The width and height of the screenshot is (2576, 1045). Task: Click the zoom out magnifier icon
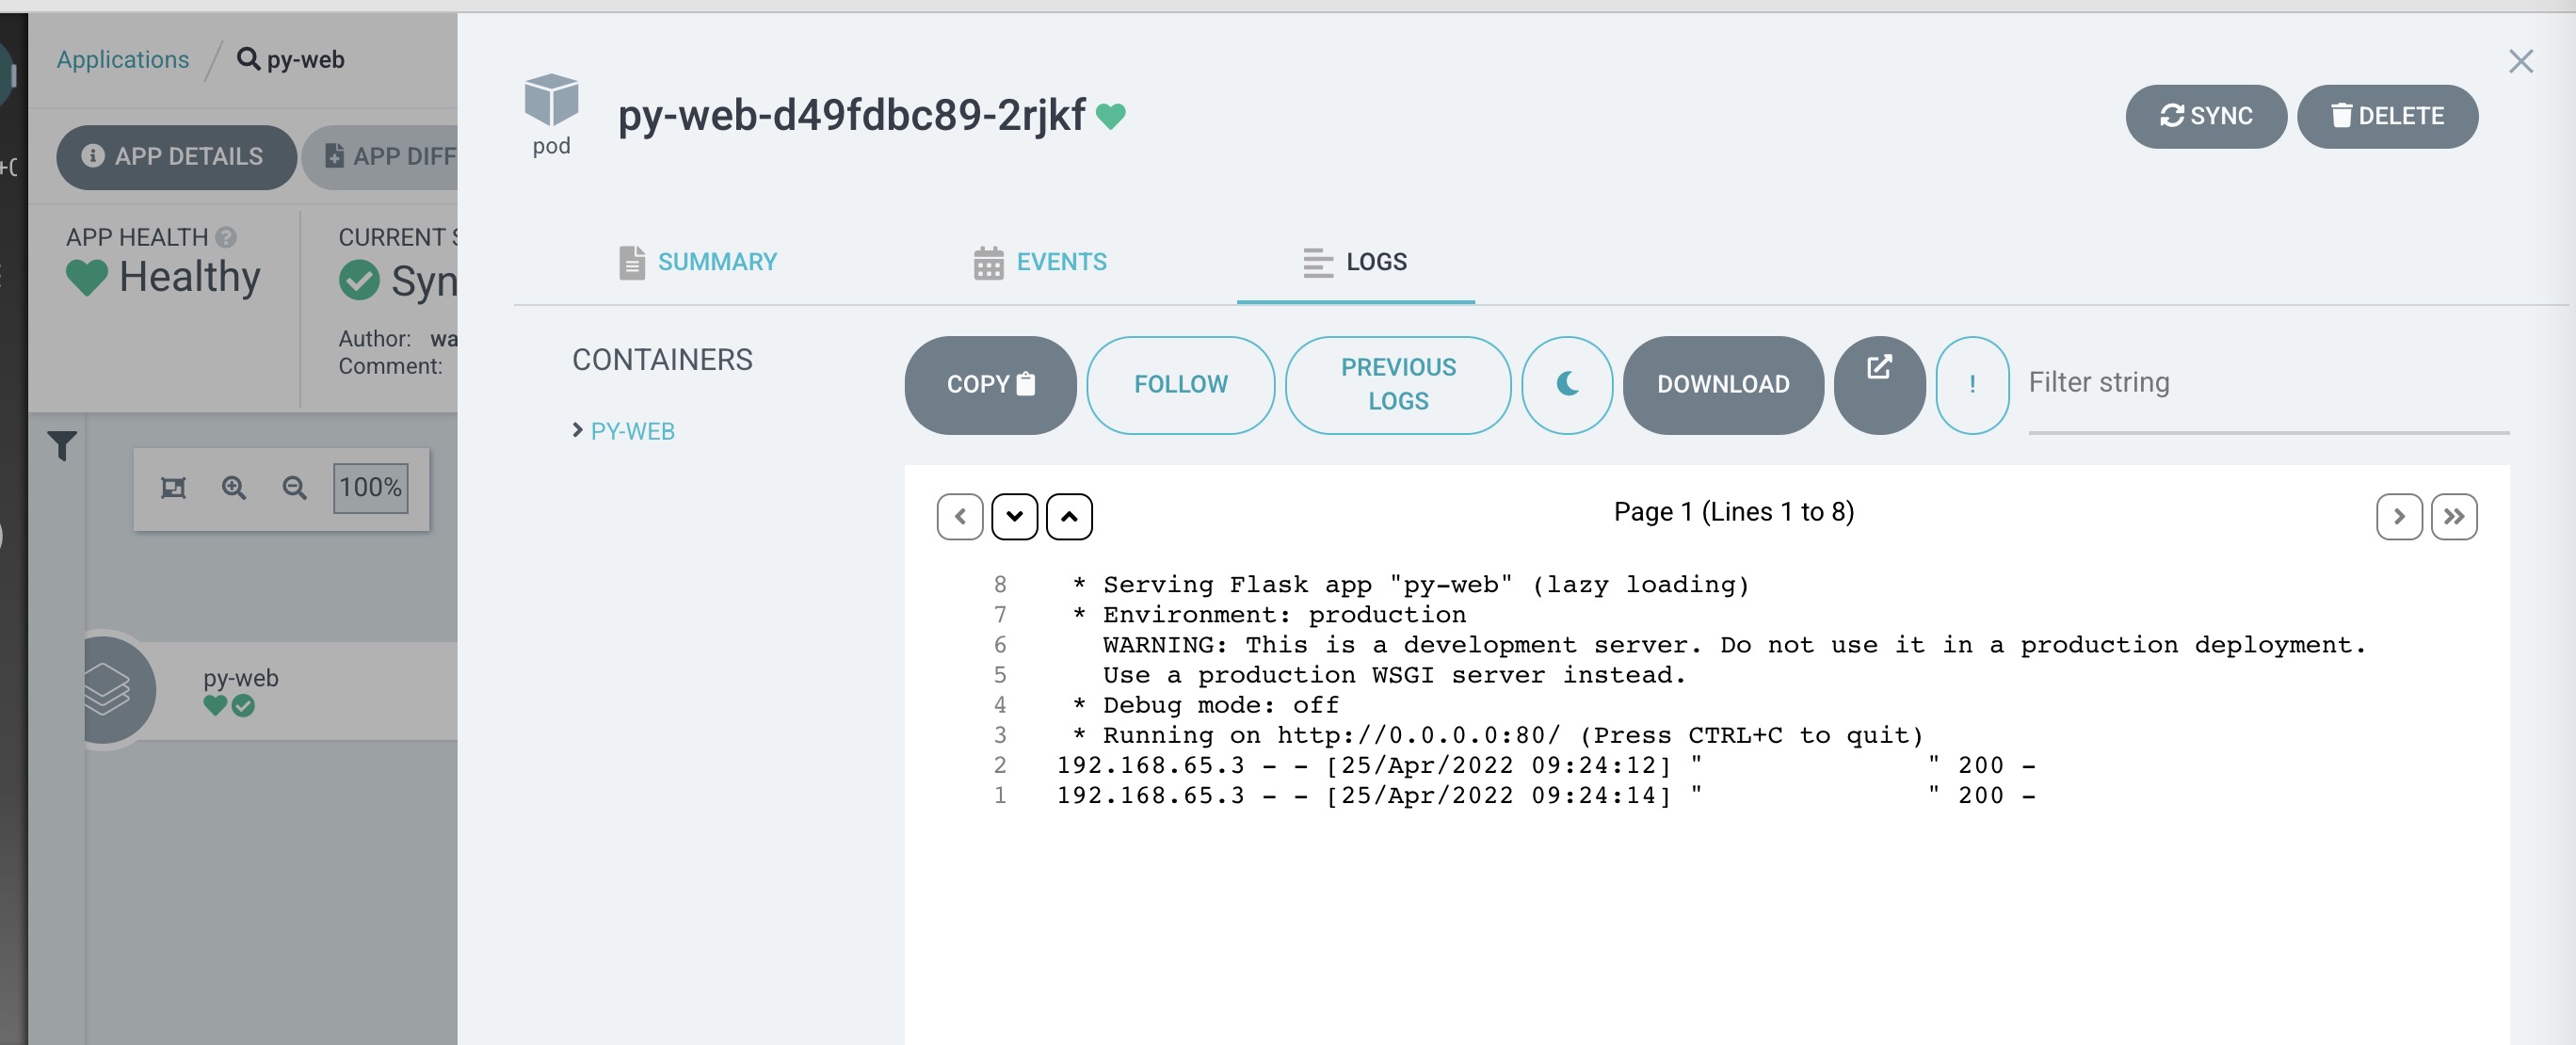(293, 488)
